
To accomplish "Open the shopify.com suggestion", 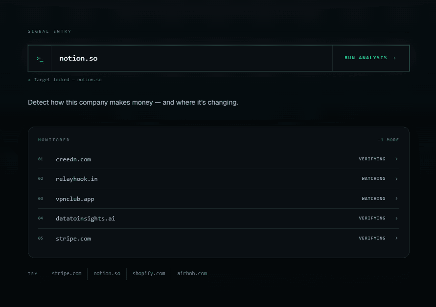I will [x=149, y=274].
